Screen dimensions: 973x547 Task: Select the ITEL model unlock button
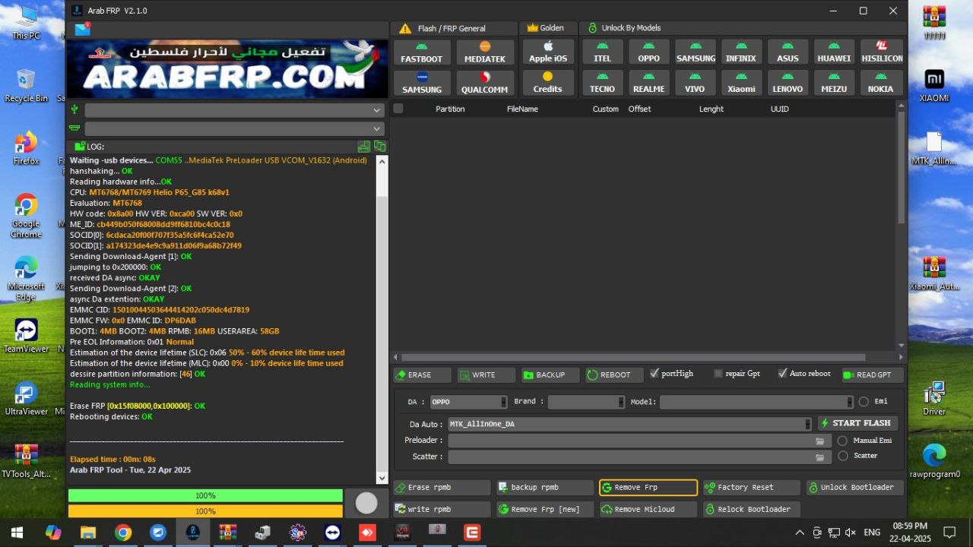coord(603,52)
